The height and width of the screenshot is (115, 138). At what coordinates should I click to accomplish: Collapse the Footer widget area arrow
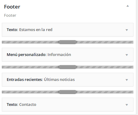(x=128, y=6)
